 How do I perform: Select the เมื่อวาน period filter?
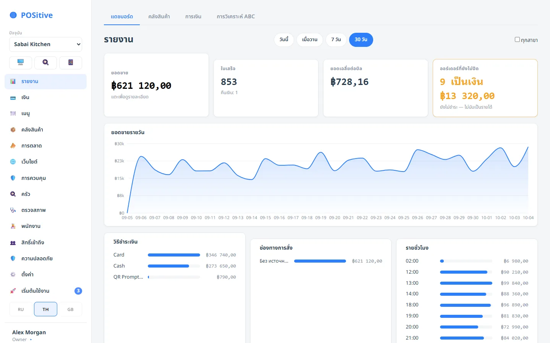(x=310, y=40)
